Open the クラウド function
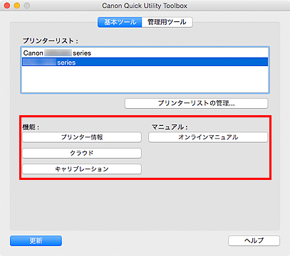290x256 pixels. click(x=82, y=153)
